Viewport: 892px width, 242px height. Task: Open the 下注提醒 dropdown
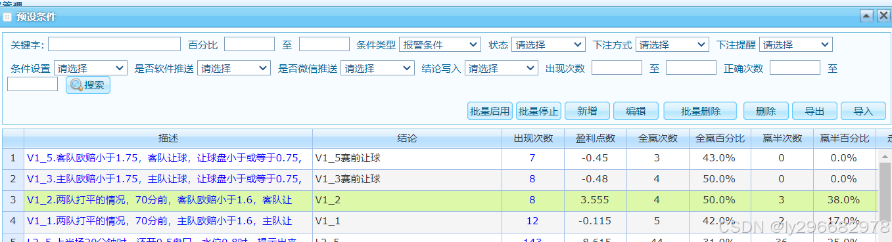796,45
